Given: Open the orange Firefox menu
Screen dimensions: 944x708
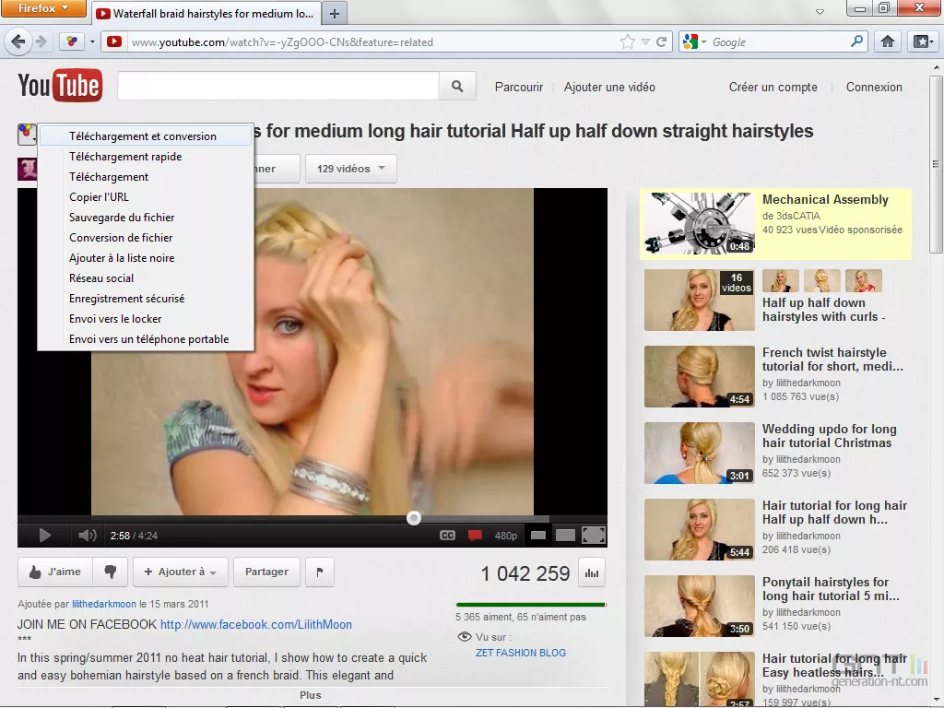Looking at the screenshot, I should click(x=43, y=8).
